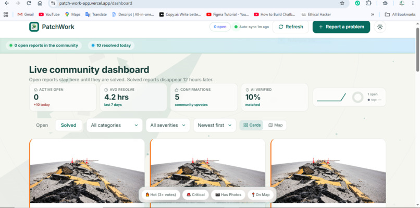Toggle the Has Photos filter chip
Screen dimensions: 420x208
[228, 195]
